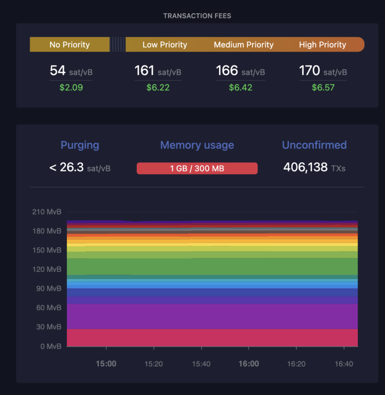Open the Purging section link
This screenshot has height=395, width=385.
80,145
